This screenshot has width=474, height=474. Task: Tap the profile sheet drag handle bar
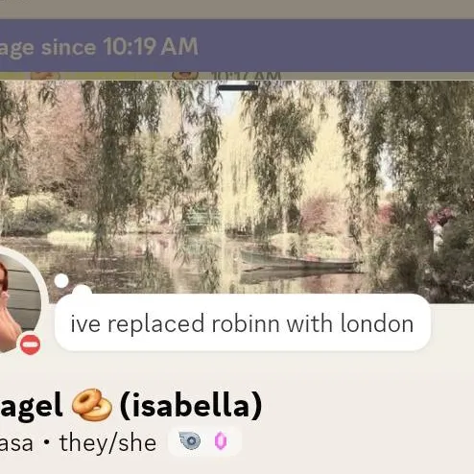238,87
